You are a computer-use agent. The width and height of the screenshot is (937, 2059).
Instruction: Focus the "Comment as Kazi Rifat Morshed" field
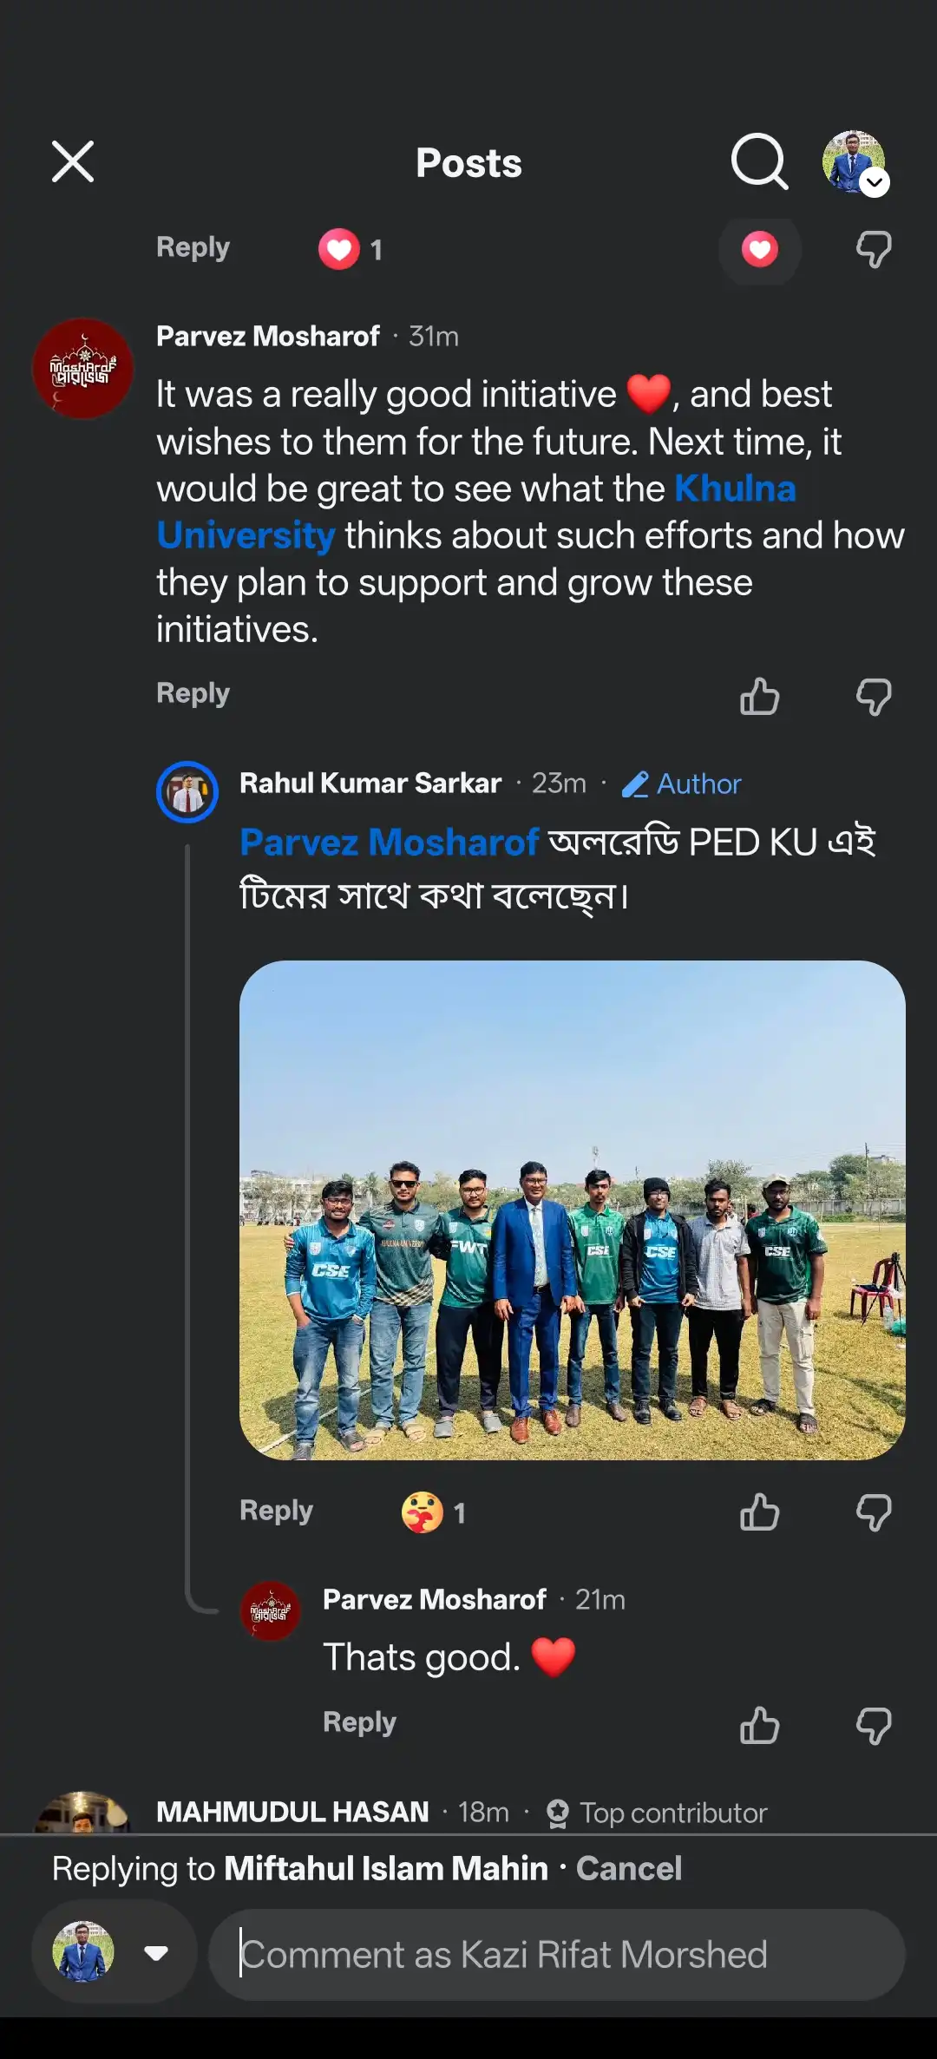[x=555, y=1955]
